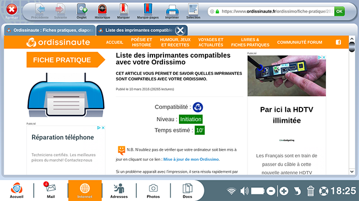Click the article title Liste des imprimantes compatibles
Image resolution: width=359 pixels, height=201 pixels.
[x=173, y=59]
